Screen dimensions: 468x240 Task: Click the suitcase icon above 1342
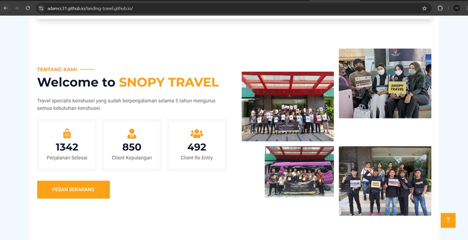click(67, 134)
